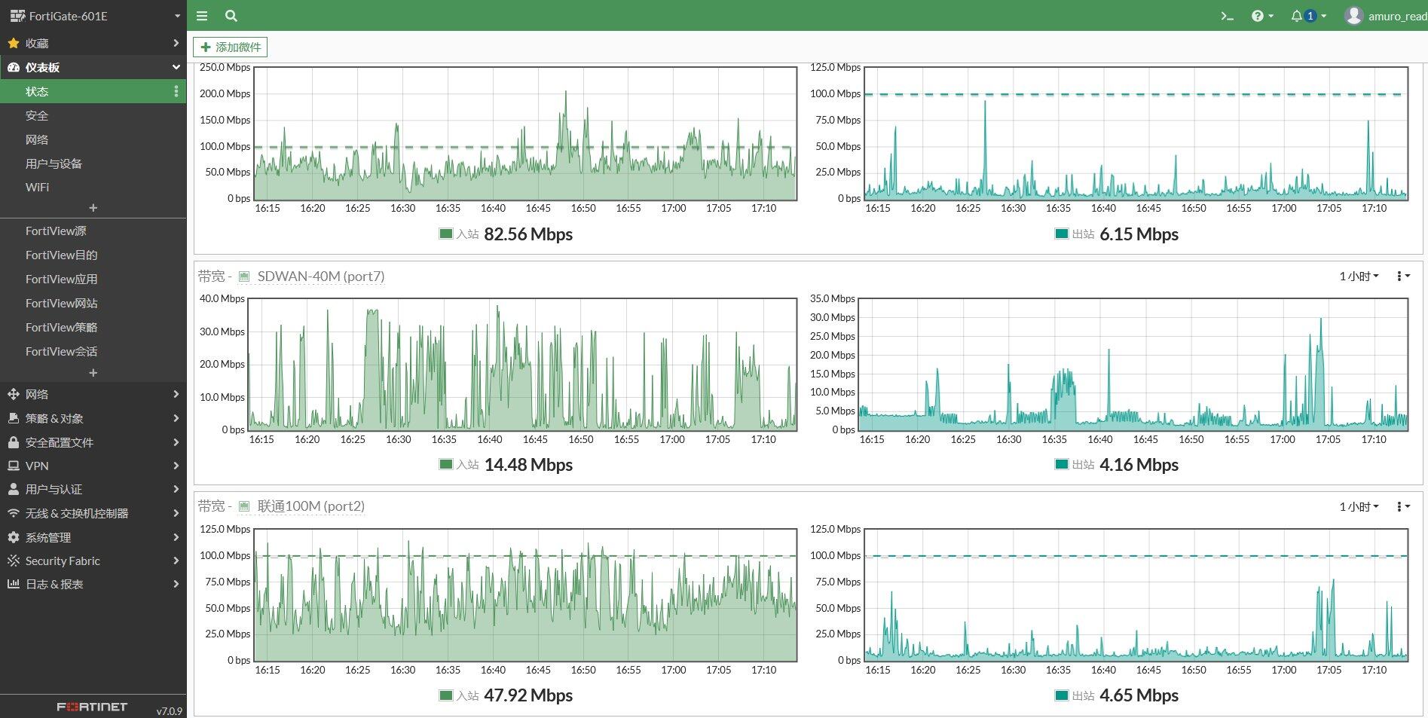
Task: Toggle 入站 legend swatch showing 47.92 Mbps
Action: 446,695
